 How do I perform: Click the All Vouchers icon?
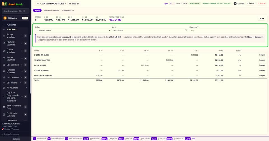coord(4,88)
